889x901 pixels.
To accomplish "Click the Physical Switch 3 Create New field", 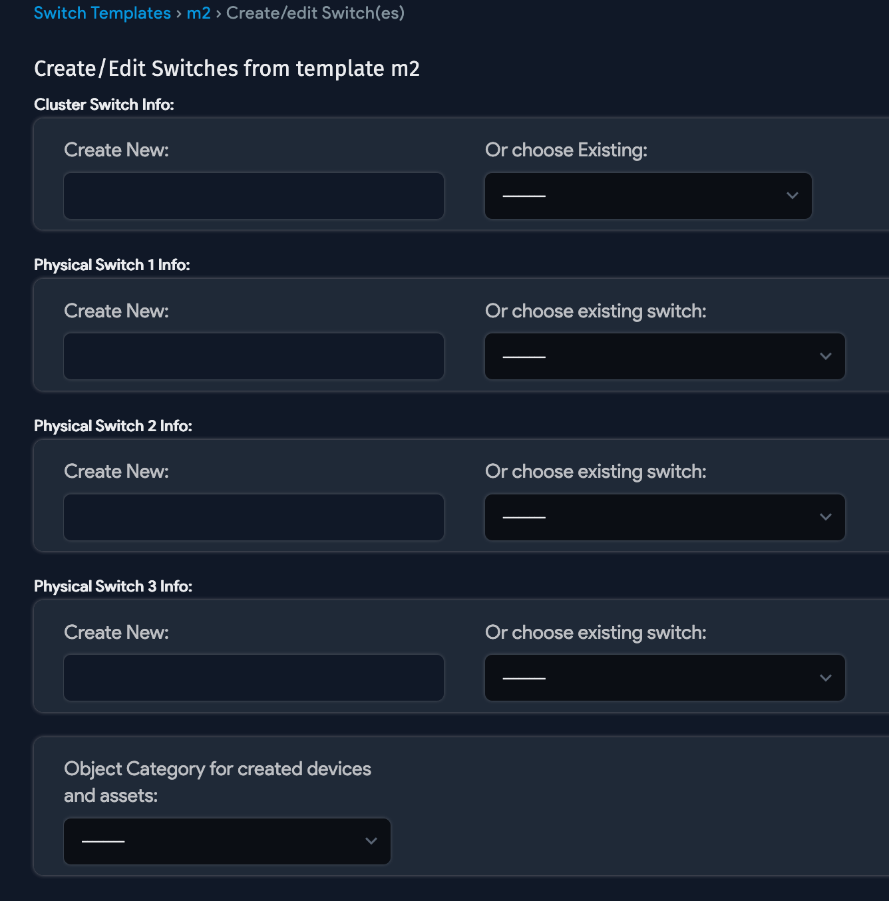I will coord(254,677).
